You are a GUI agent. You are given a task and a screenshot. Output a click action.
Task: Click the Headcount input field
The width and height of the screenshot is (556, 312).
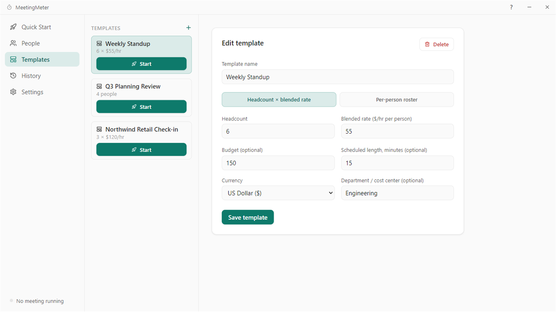pos(278,131)
